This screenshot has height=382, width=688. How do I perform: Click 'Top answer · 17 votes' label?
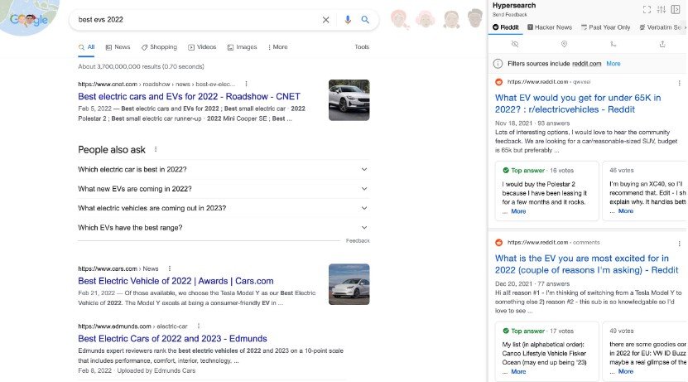pyautogui.click(x=538, y=331)
